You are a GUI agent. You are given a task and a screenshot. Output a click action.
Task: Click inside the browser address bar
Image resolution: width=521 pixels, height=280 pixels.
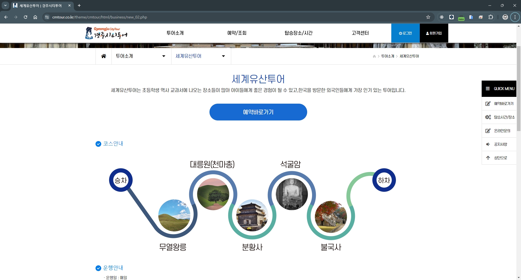pyautogui.click(x=163, y=17)
